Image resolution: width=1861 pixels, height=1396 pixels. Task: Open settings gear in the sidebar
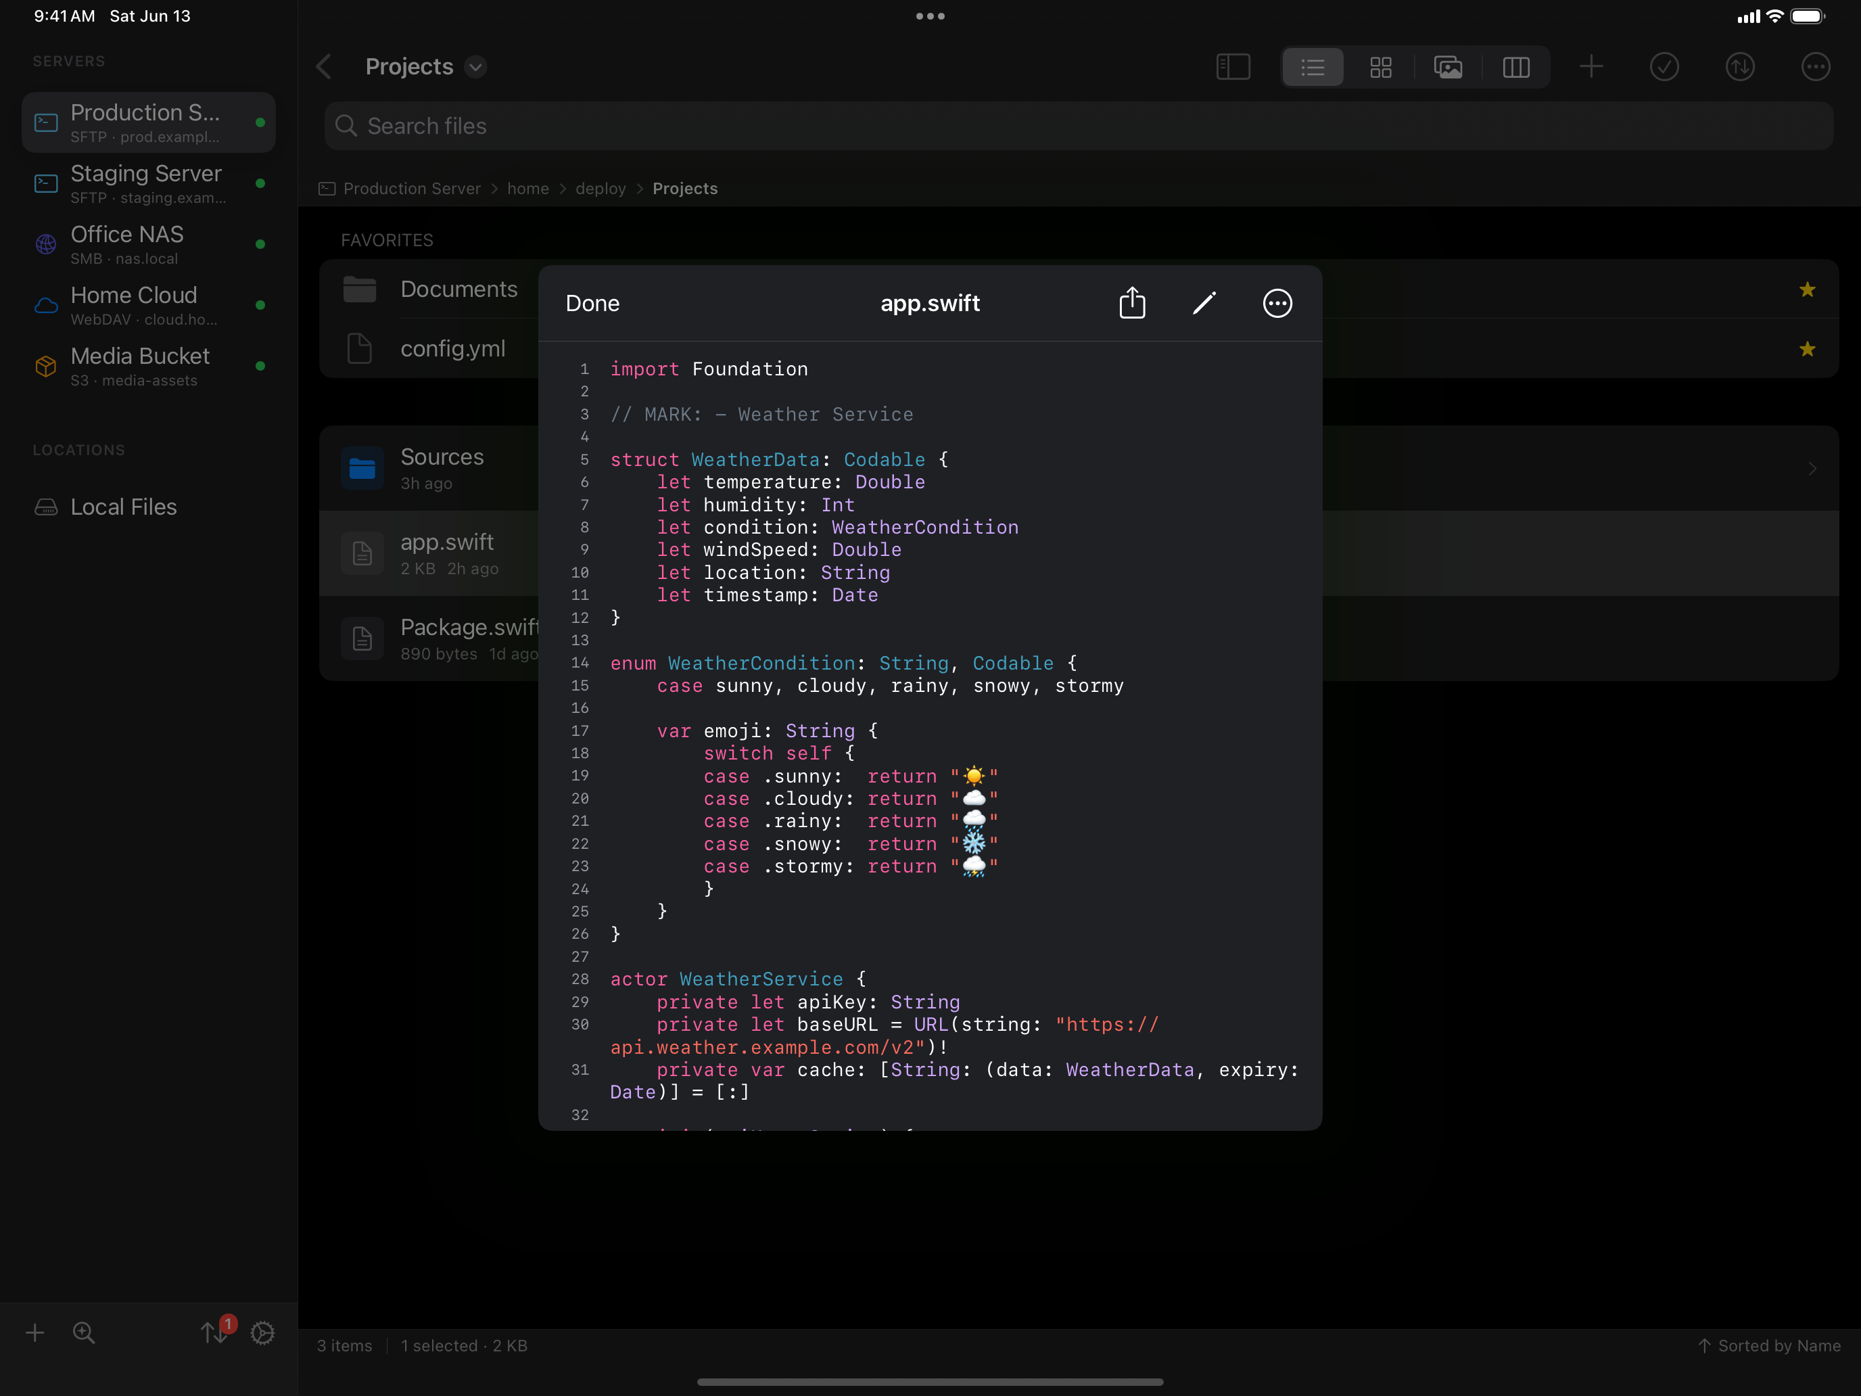[262, 1333]
